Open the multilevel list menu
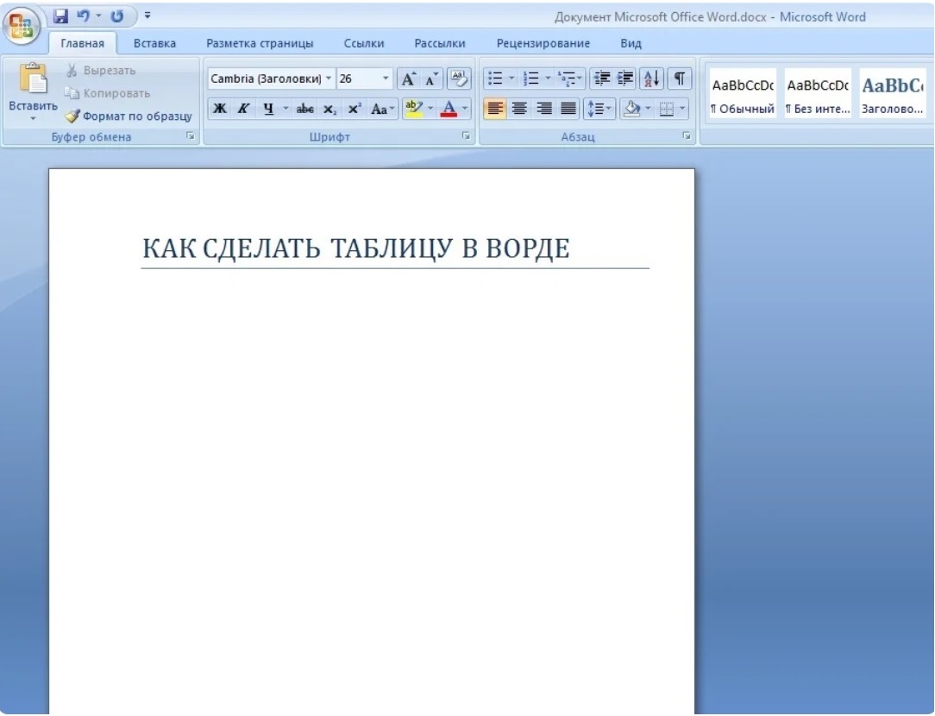Image resolution: width=935 pixels, height=716 pixels. click(x=569, y=79)
